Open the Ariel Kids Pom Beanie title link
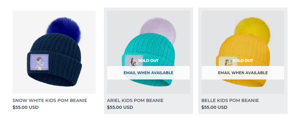 135,100
